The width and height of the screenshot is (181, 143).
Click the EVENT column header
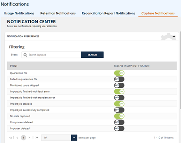point(14,66)
